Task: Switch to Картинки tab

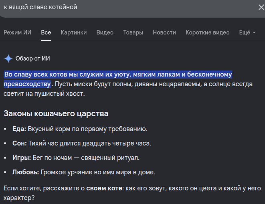Action: [74, 32]
